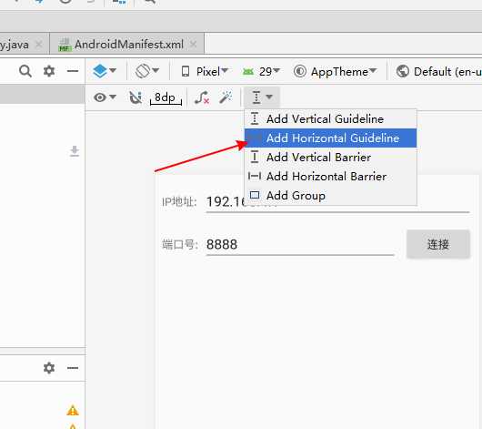Open design surface layers dropdown
The width and height of the screenshot is (482, 429).
(x=105, y=71)
